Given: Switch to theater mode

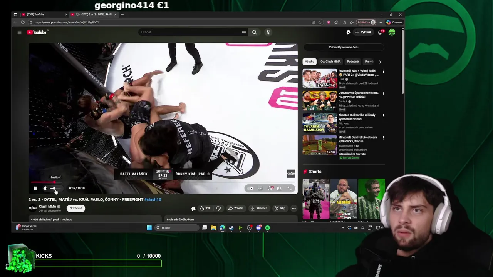Looking at the screenshot, I should [x=280, y=189].
